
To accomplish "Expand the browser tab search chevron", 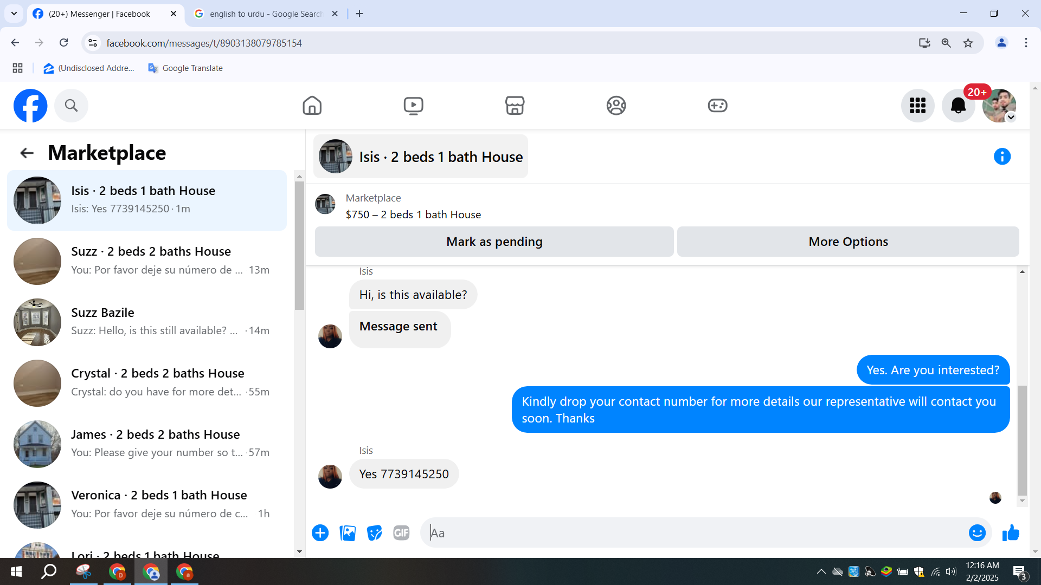I will [x=14, y=14].
